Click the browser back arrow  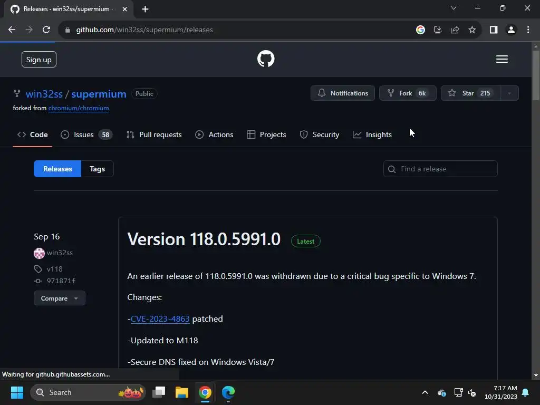(12, 30)
